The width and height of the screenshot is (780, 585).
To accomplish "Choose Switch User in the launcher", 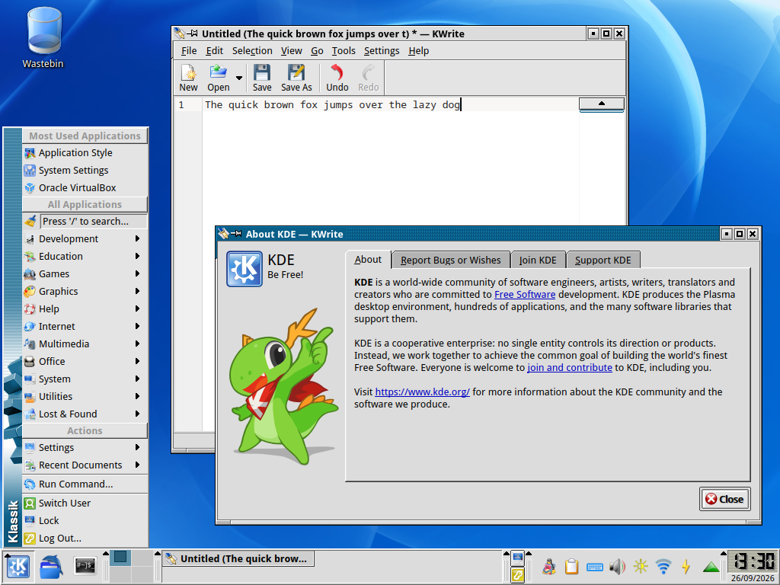I will point(85,503).
